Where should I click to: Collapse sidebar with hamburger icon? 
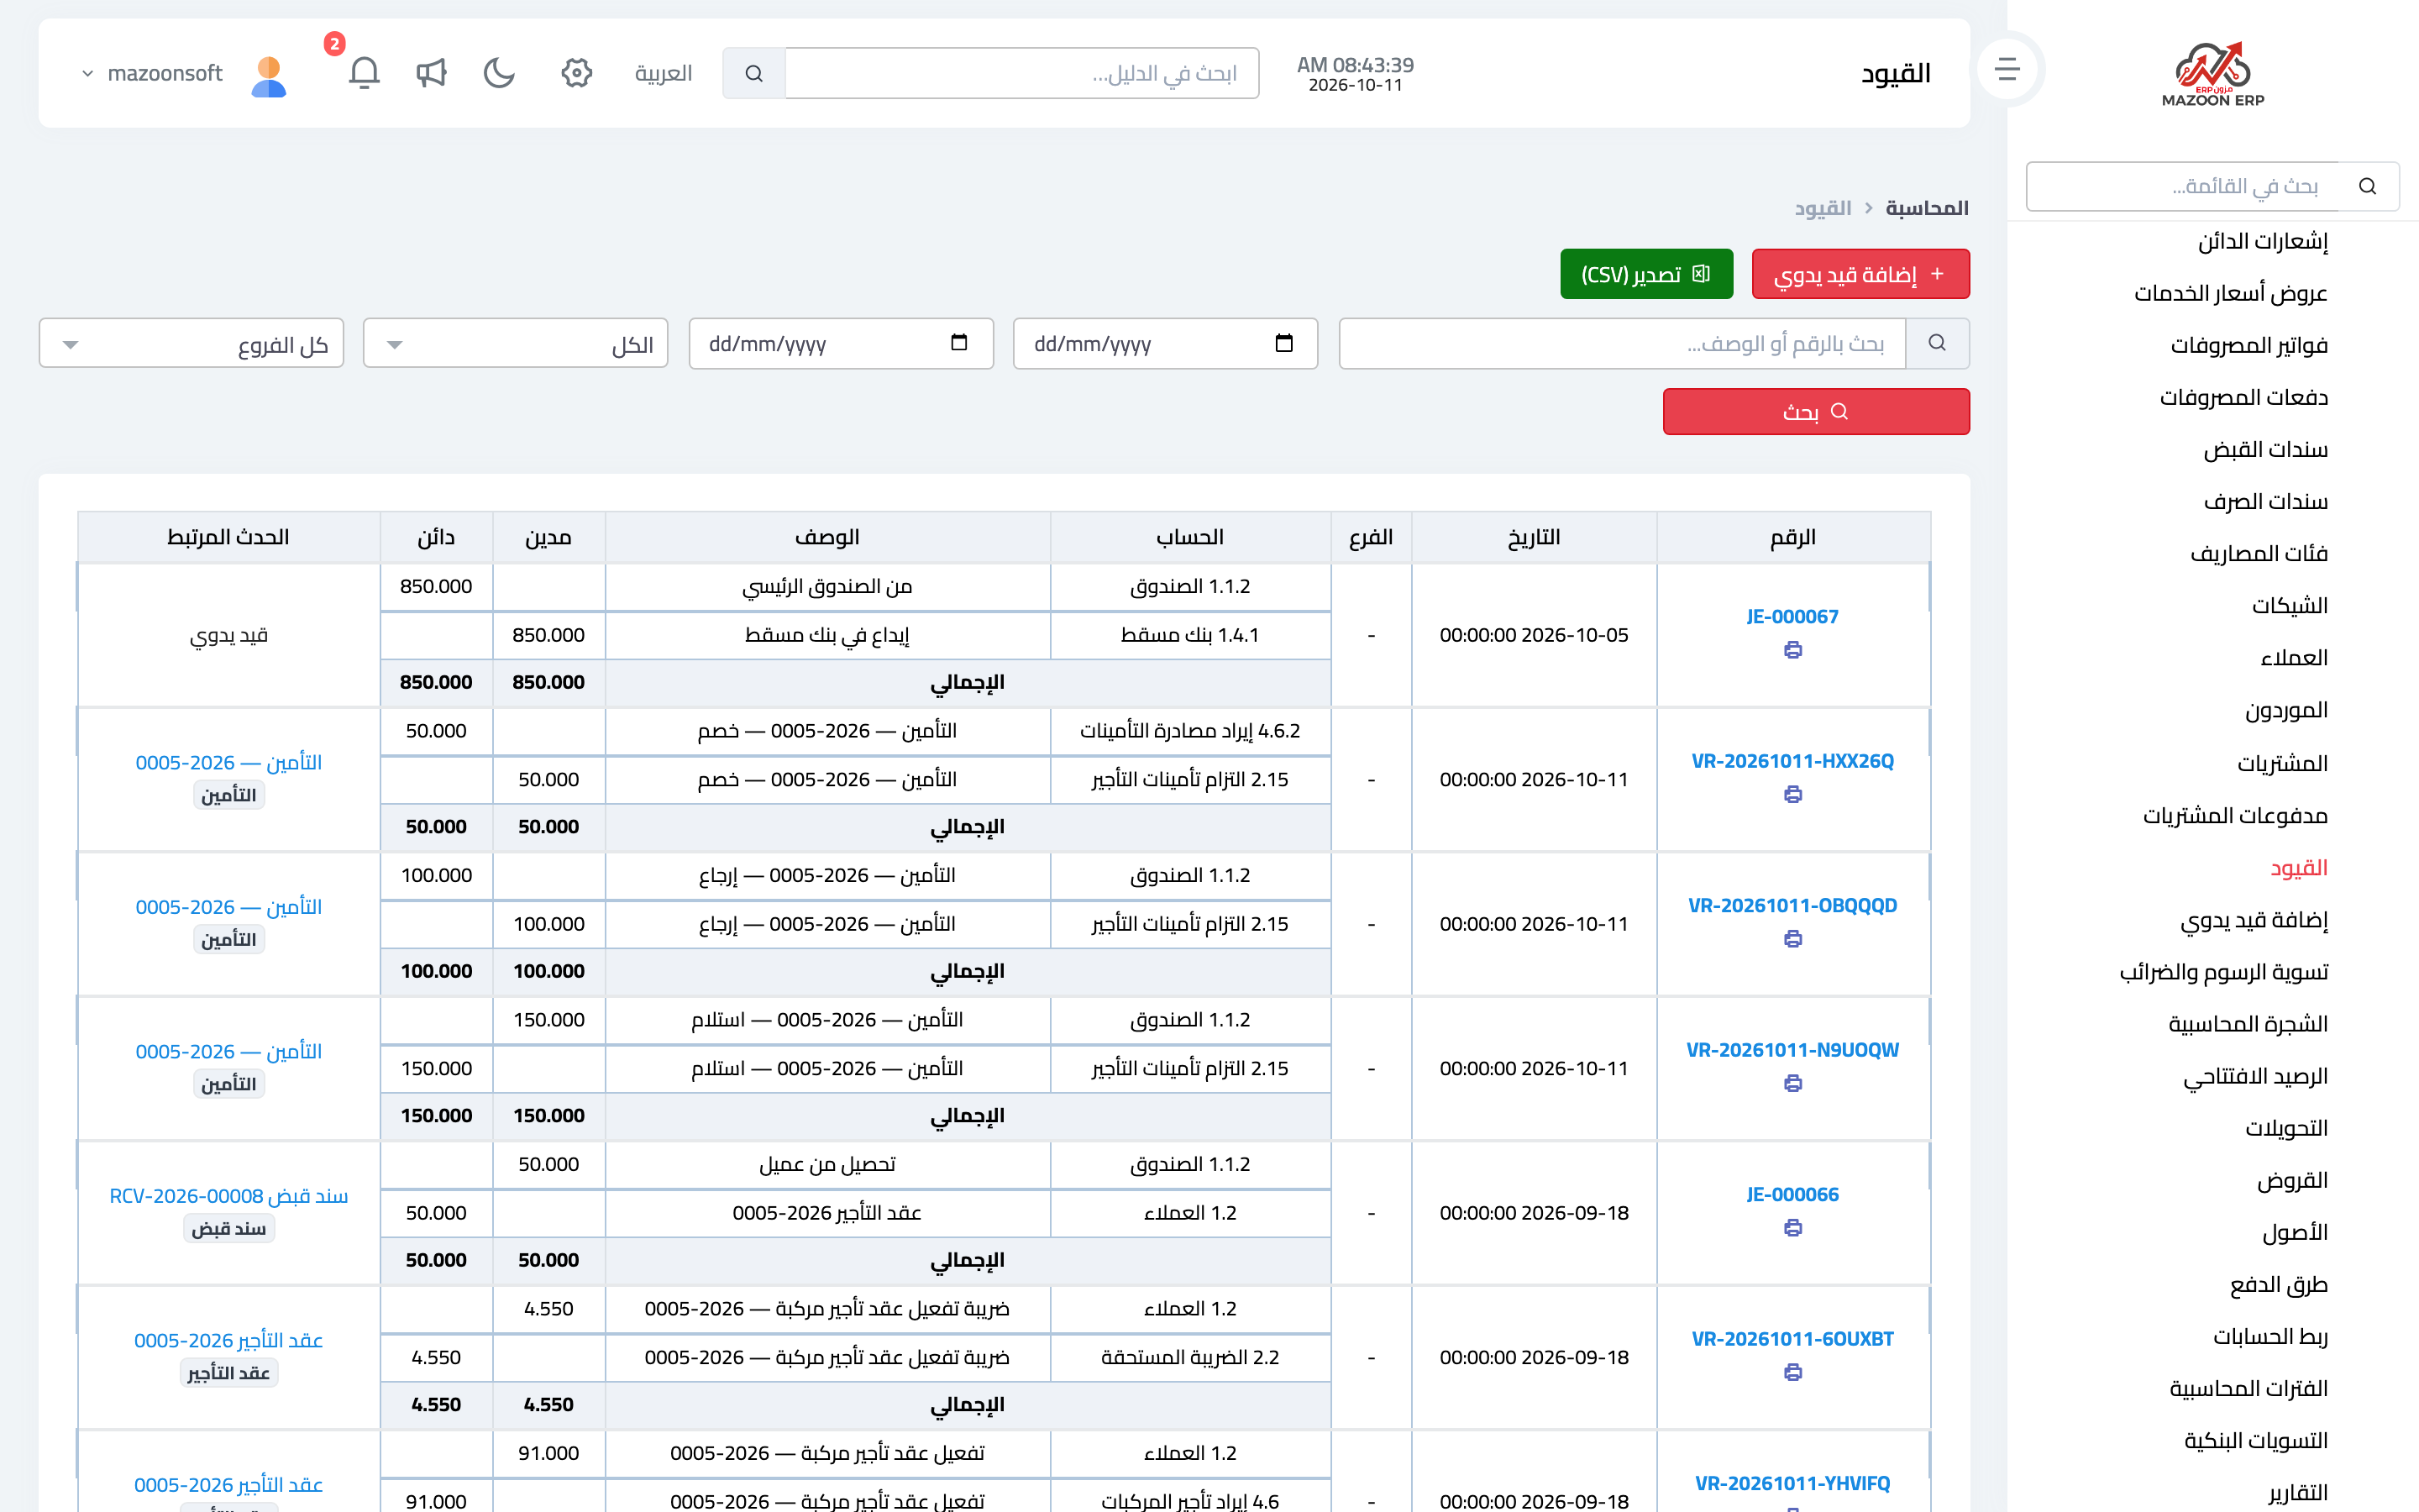click(2007, 69)
